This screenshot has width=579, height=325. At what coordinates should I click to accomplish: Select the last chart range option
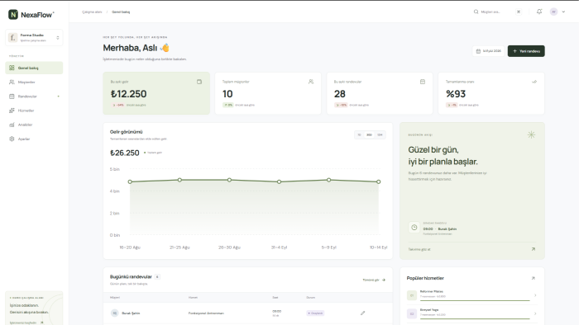click(x=380, y=135)
